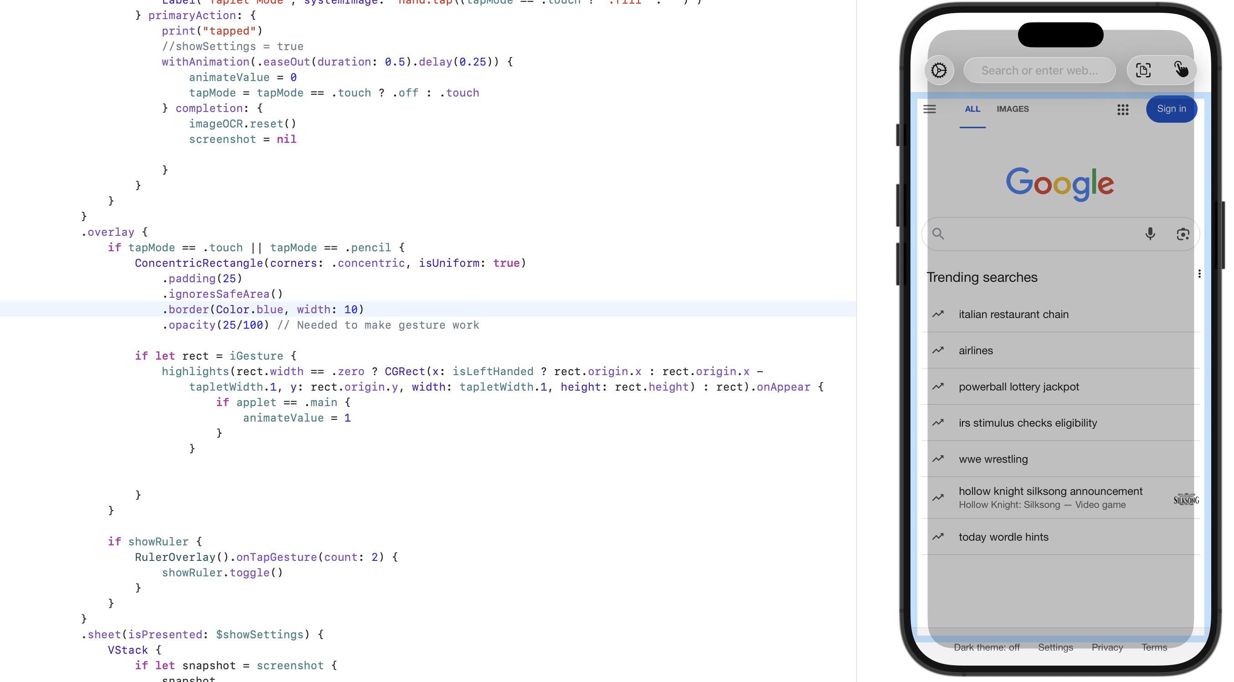Open the Privacy footer link
Viewport: 1234px width, 682px height.
1107,647
